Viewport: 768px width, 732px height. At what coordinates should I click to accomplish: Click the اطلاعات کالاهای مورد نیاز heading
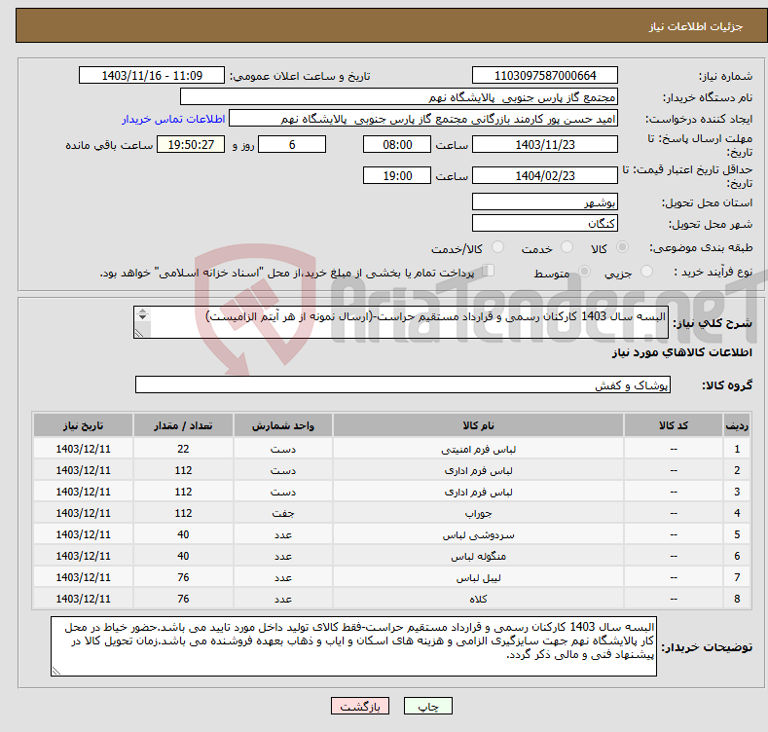pyautogui.click(x=681, y=352)
